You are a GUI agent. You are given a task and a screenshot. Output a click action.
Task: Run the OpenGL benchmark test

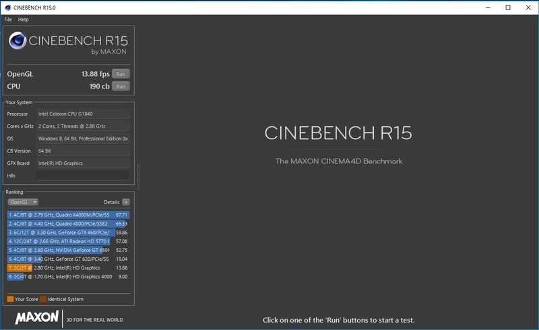pos(121,74)
